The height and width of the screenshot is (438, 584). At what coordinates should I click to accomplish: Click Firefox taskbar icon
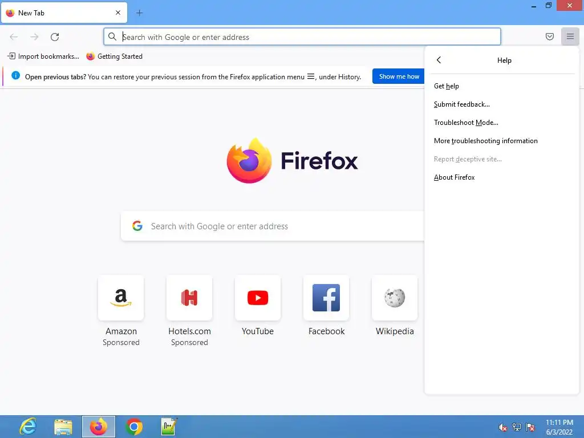[99, 427]
